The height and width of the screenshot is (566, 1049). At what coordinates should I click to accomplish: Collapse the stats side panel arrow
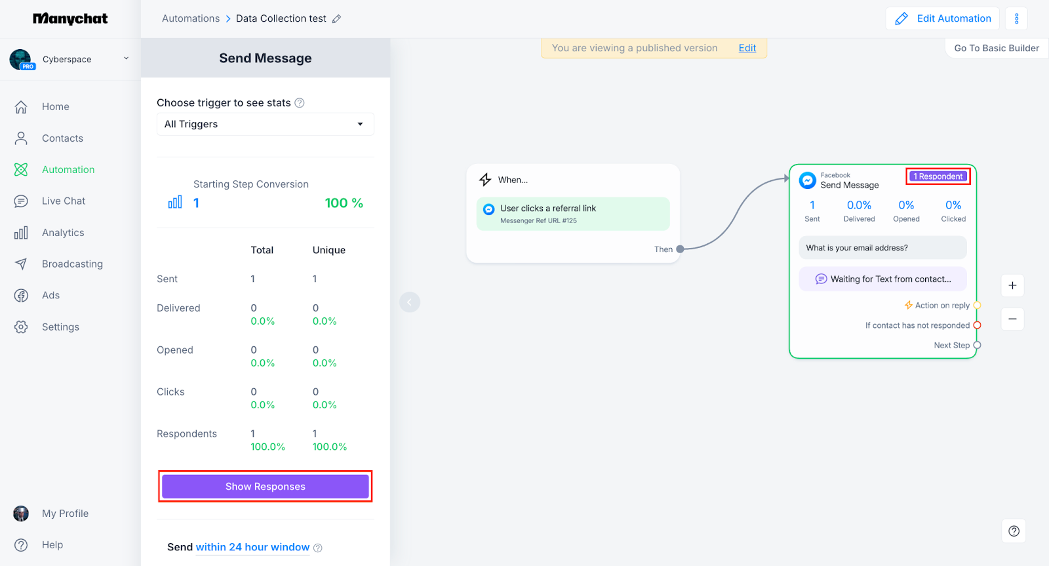click(410, 302)
